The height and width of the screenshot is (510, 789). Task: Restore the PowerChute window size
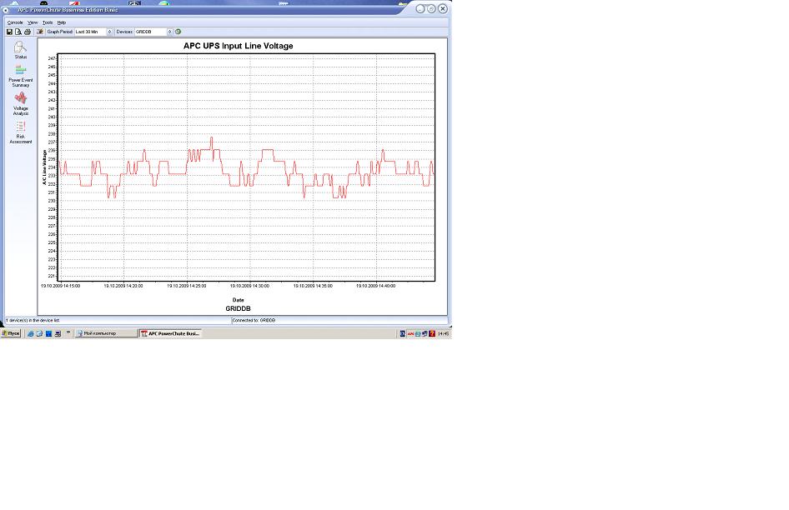pyautogui.click(x=431, y=8)
